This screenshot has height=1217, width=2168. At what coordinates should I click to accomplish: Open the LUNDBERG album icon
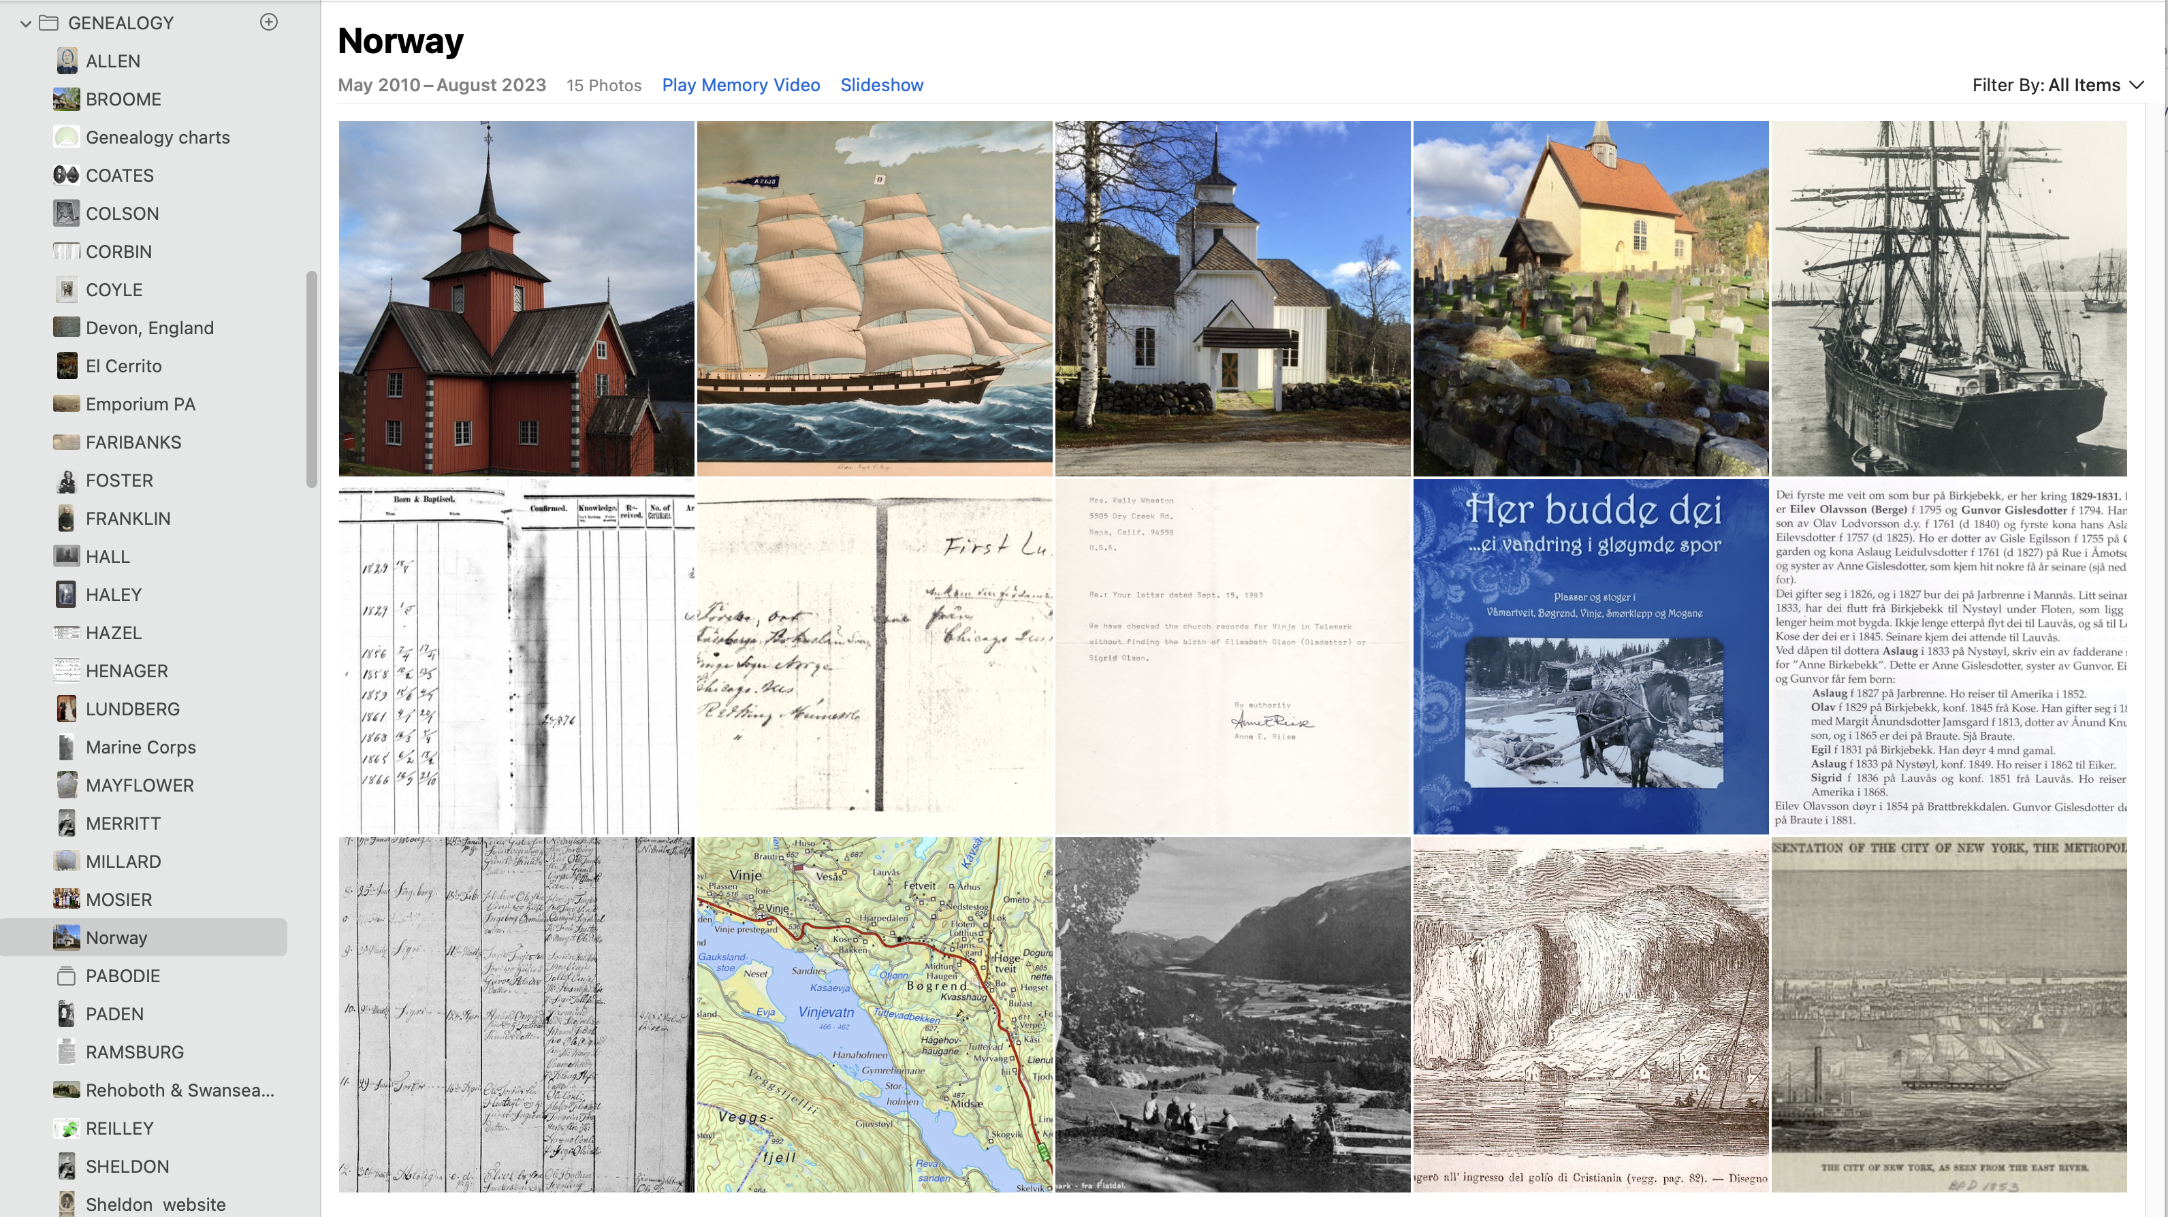click(x=67, y=709)
